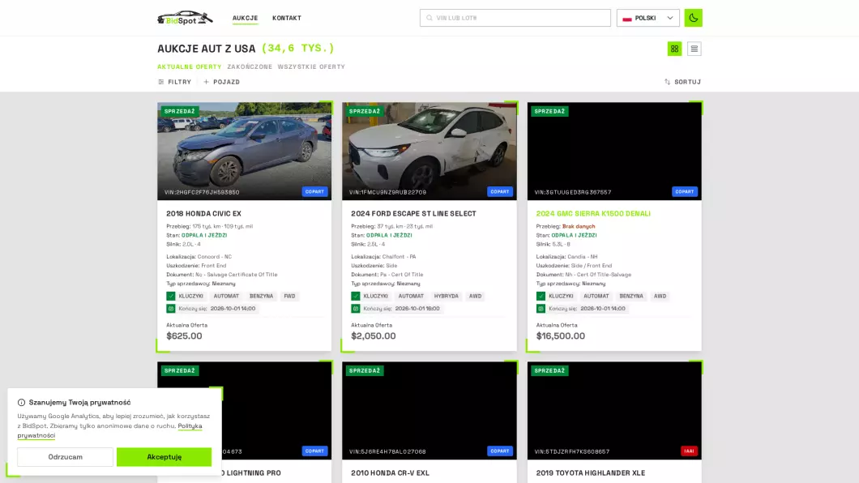Click Copart badge on Honda Civic card
Viewport: 859px width, 483px height.
point(314,192)
